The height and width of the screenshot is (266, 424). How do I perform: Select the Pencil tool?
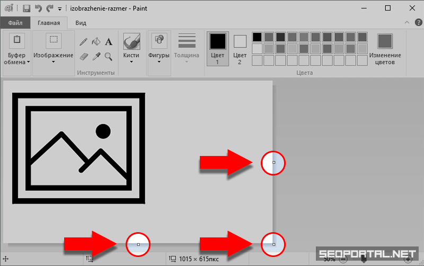point(84,42)
